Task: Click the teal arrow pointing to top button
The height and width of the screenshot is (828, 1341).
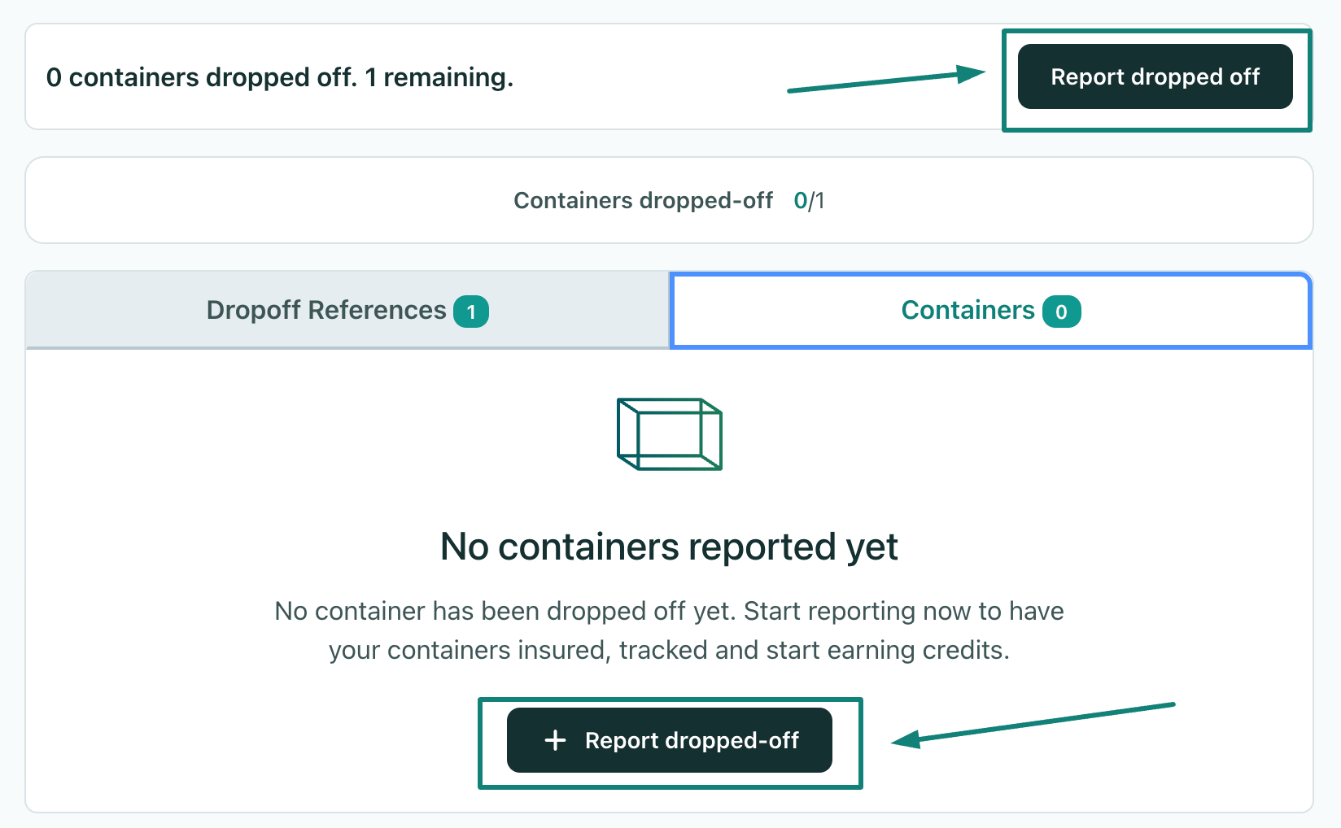Action: click(886, 79)
